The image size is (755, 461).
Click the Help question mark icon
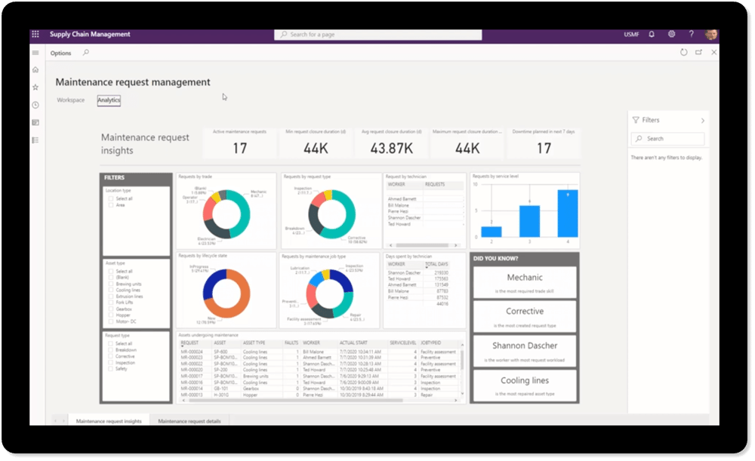coord(692,34)
